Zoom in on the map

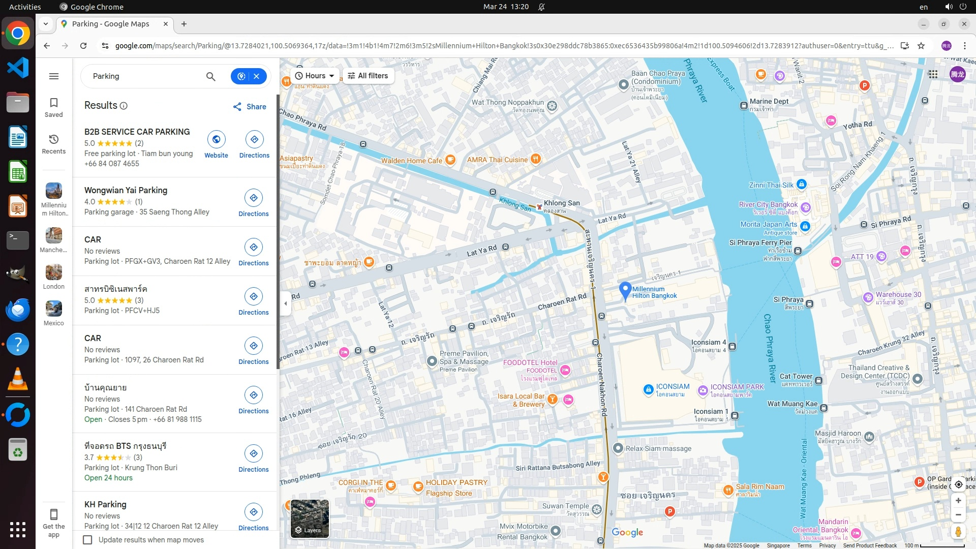pos(958,501)
